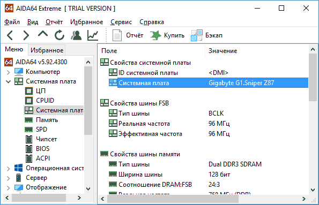
Task: Expand the Сервер tree node
Action: click(8, 178)
